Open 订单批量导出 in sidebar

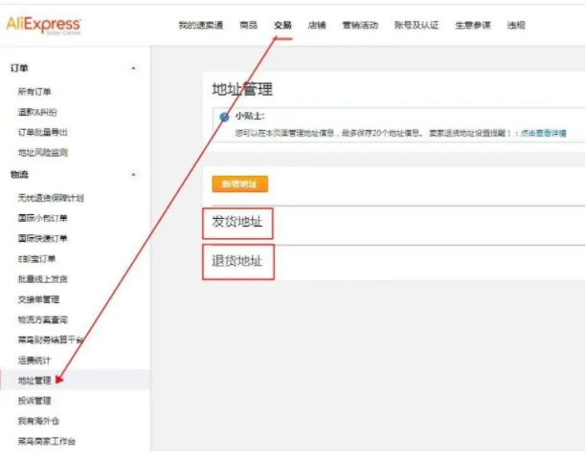pyautogui.click(x=42, y=132)
